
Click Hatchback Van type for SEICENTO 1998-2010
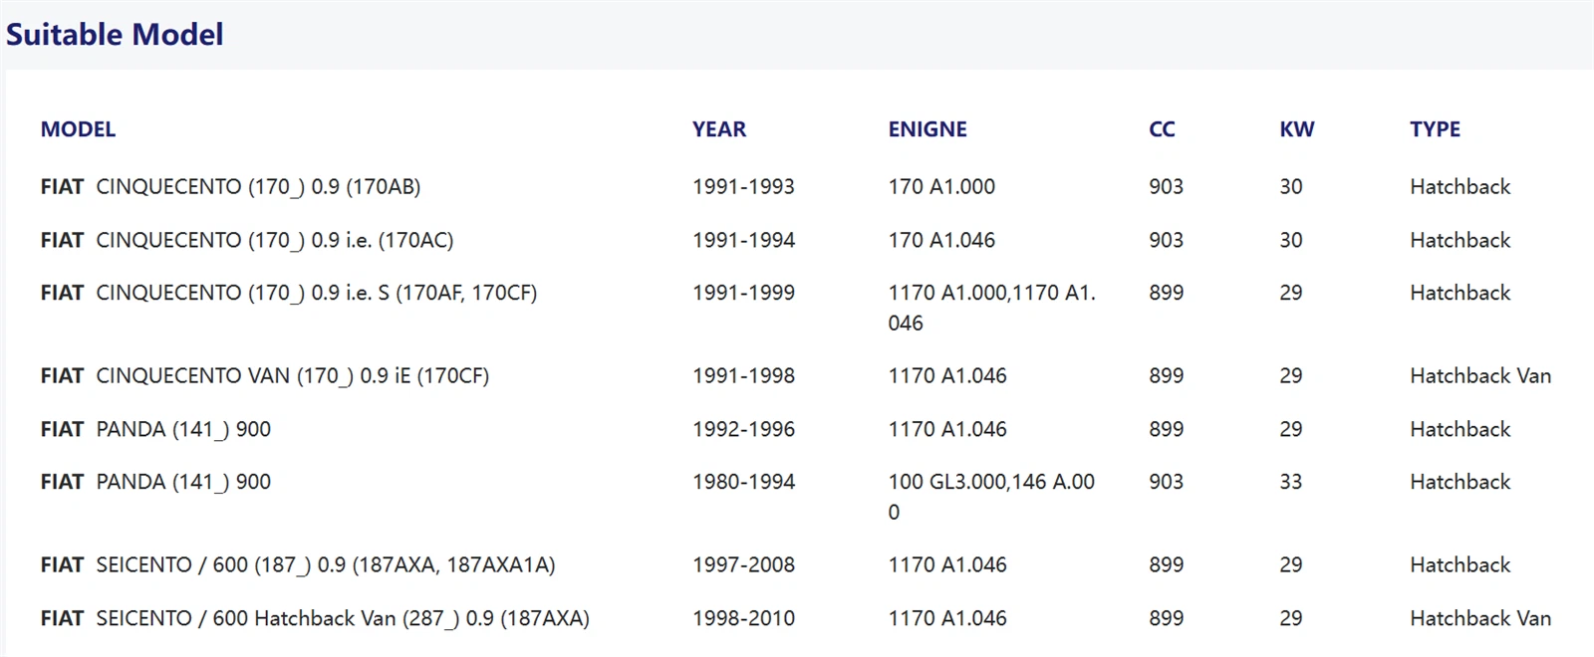1480,619
